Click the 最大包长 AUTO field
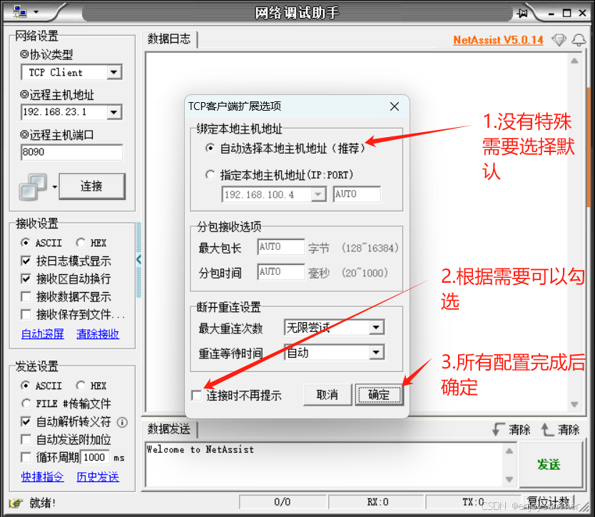This screenshot has width=595, height=517. click(x=281, y=247)
